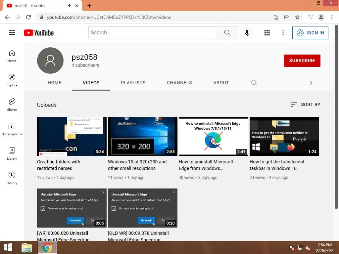This screenshot has height=254, width=339.
Task: Open 'How to uninstall Microsoft Edge' title link
Action: (x=206, y=165)
